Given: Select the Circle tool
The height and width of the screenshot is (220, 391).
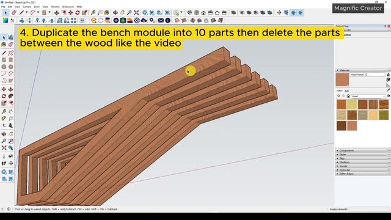Looking at the screenshot, I should (4, 67).
